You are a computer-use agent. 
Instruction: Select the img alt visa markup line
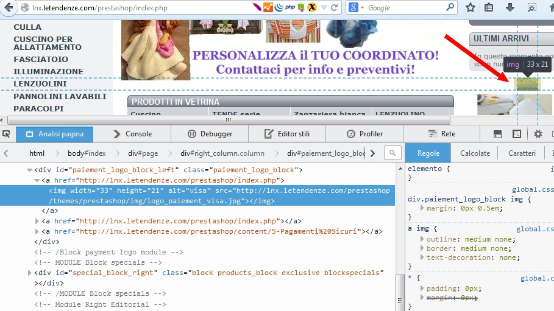197,195
